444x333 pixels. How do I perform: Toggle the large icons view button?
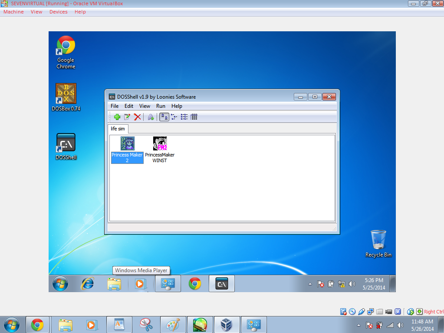tap(164, 117)
